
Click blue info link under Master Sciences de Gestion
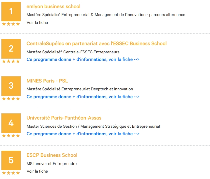click(83, 134)
